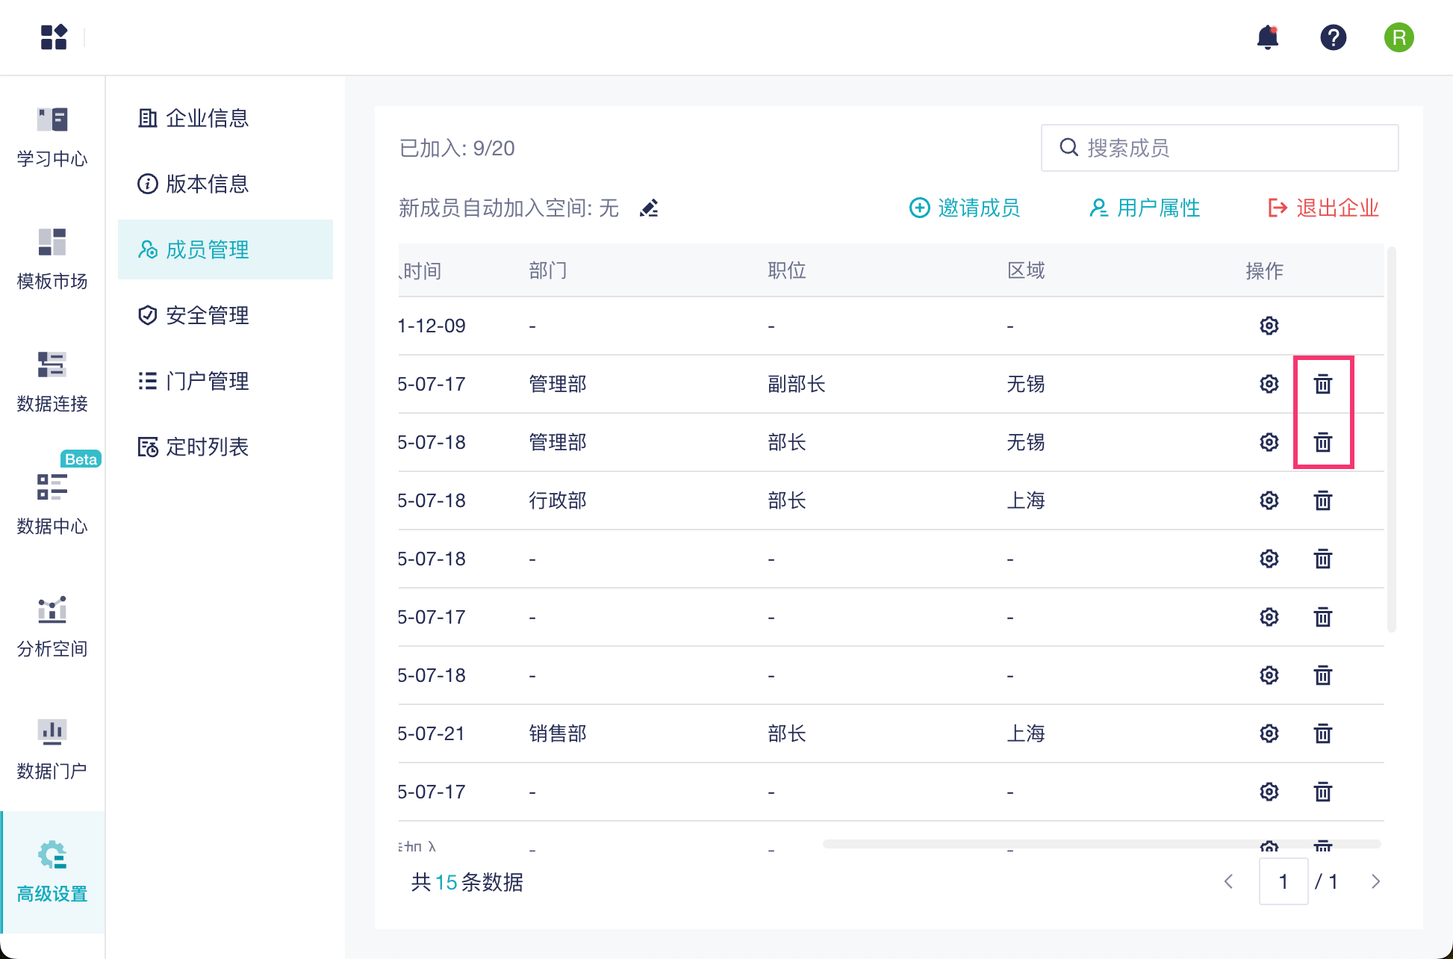Click the help question mark icon

pyautogui.click(x=1333, y=37)
